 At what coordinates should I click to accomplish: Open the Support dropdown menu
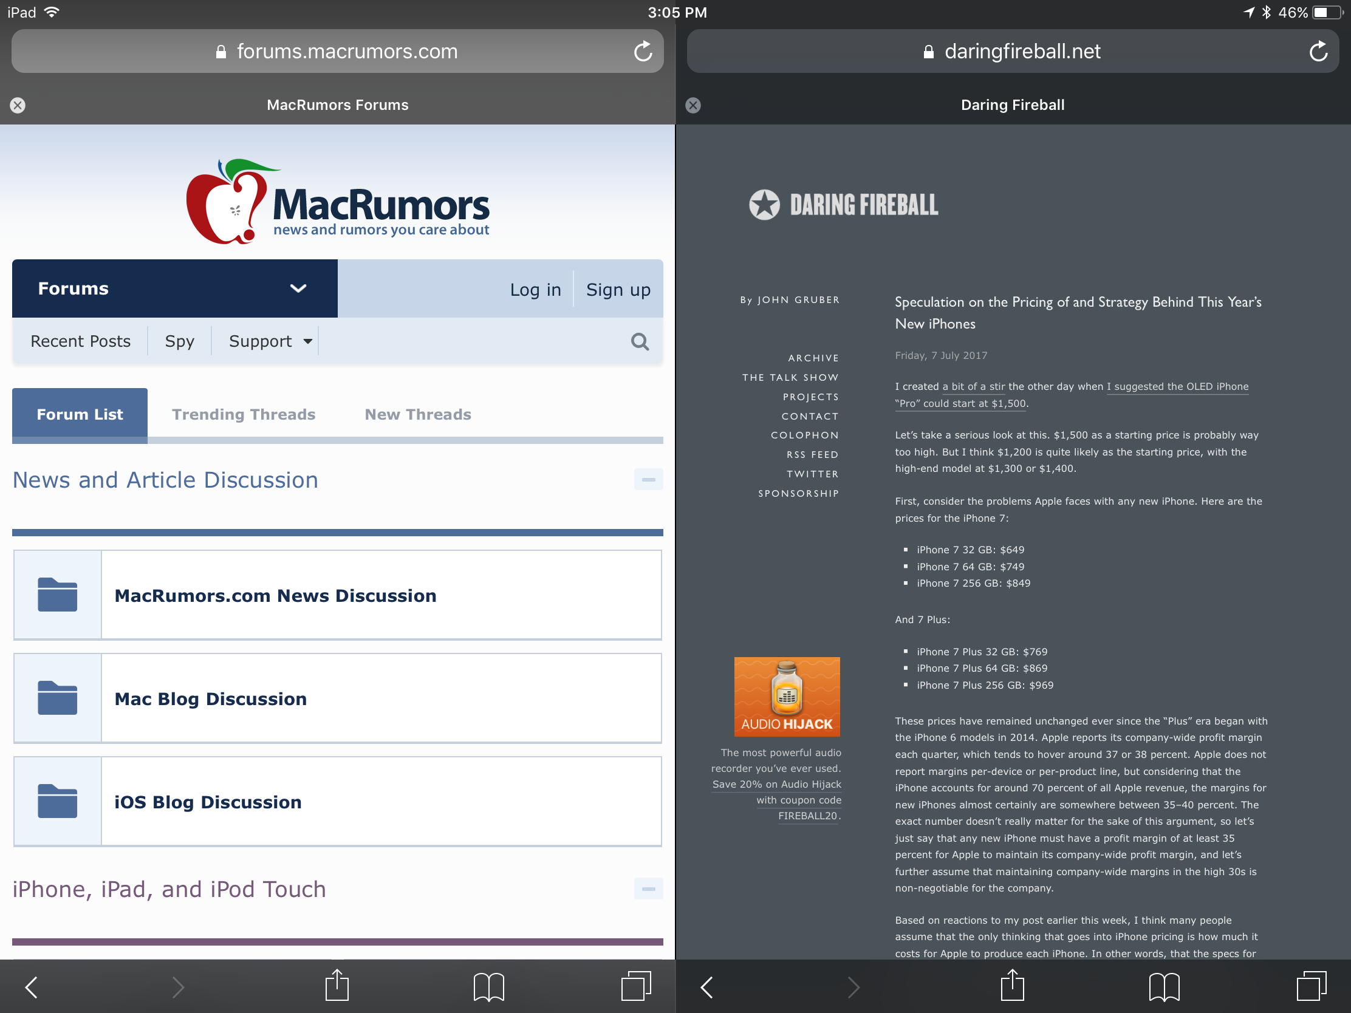pyautogui.click(x=270, y=341)
